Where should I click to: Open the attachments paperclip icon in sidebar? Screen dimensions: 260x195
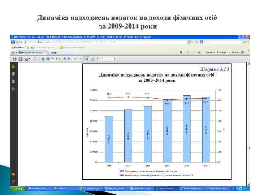coord(13,182)
